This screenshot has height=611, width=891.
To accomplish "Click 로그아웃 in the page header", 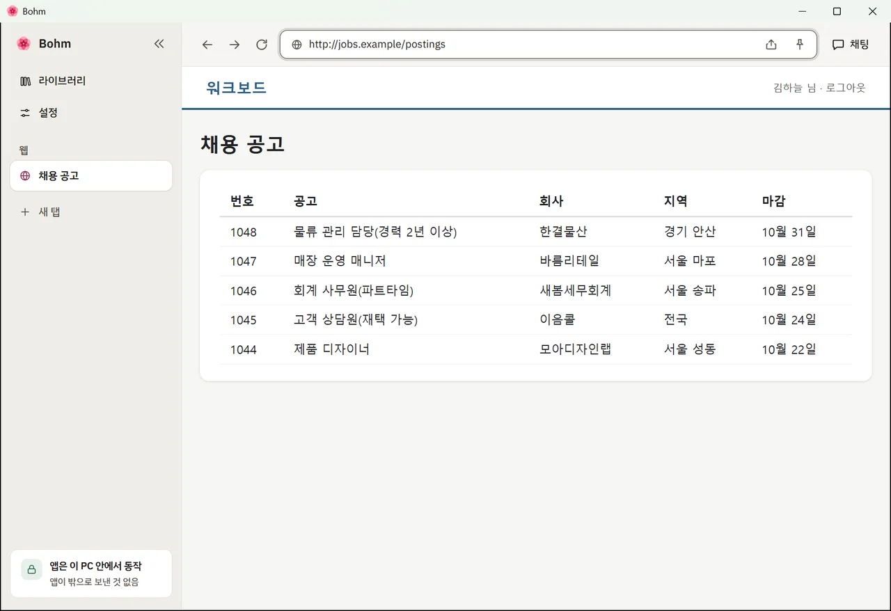I will coord(846,88).
